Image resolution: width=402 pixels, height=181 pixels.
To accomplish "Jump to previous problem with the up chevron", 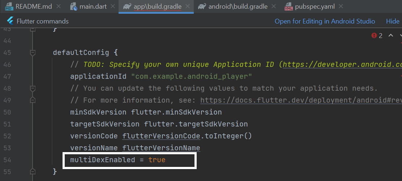I will 391,35.
